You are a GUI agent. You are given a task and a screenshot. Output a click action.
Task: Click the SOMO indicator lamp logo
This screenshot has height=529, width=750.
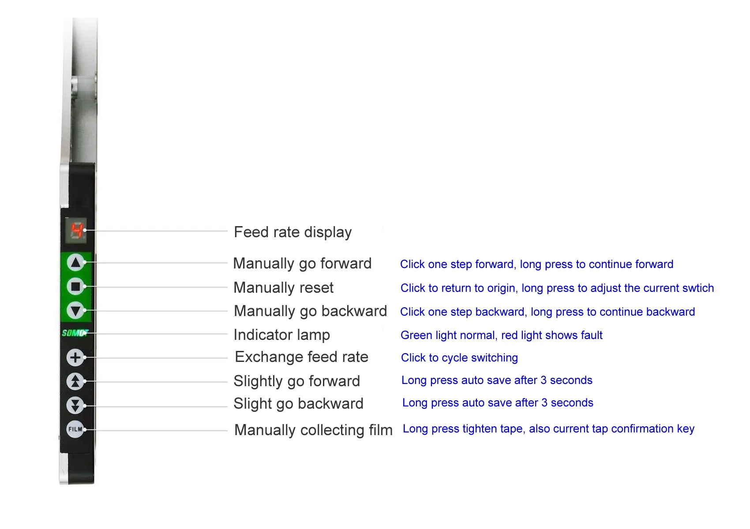pos(75,333)
